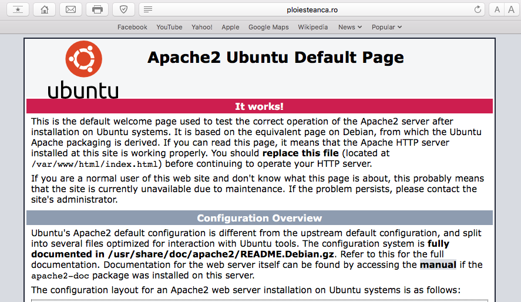
Task: Click the Configuration Overview section header
Action: (x=260, y=218)
